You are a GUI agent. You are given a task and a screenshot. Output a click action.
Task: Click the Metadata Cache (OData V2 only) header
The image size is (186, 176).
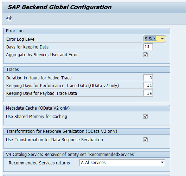point(86,108)
